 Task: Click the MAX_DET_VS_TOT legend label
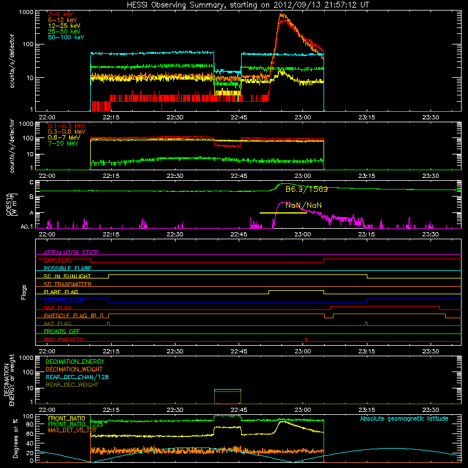pyautogui.click(x=72, y=430)
